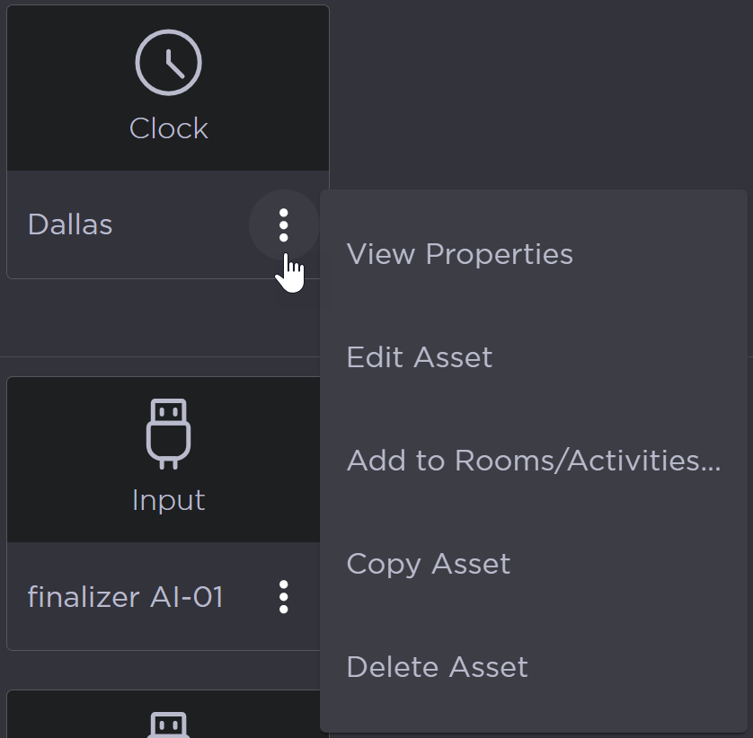
Task: Click the plug icon on finalizer AI-01 card
Action: pyautogui.click(x=168, y=435)
